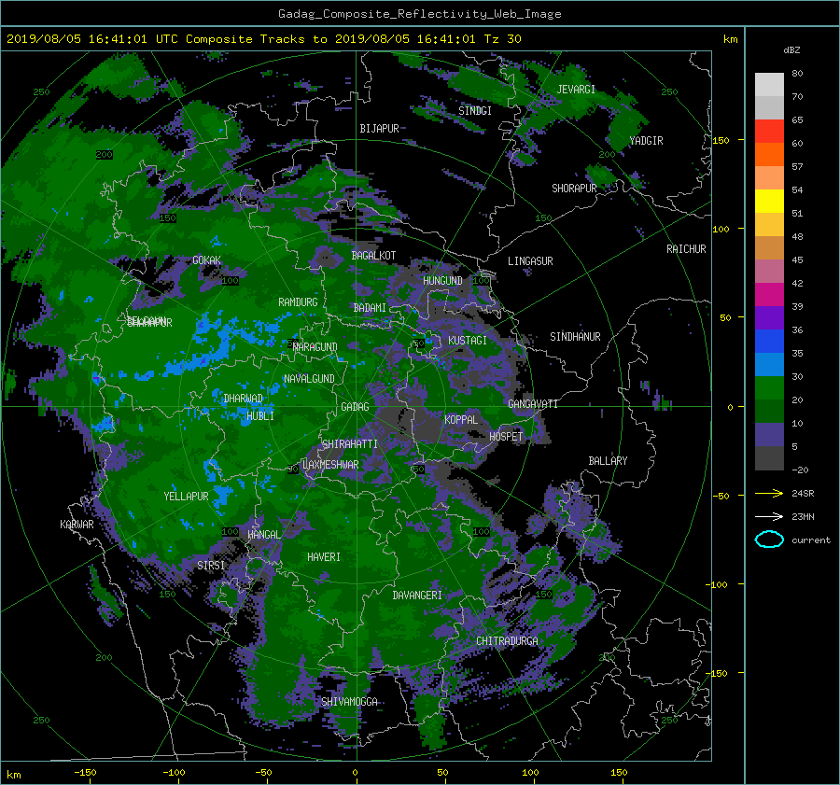
Task: Click the SHORAPUR city label
Action: point(574,189)
